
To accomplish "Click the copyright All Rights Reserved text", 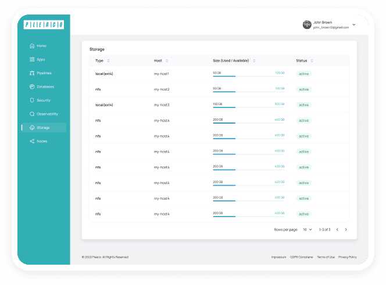I will [105, 257].
